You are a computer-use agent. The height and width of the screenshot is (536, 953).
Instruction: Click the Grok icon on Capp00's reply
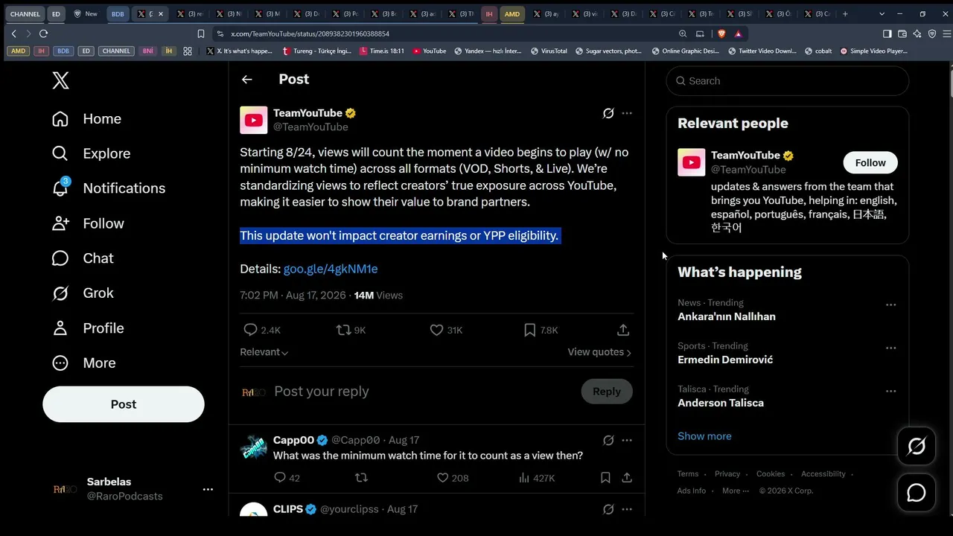(608, 440)
